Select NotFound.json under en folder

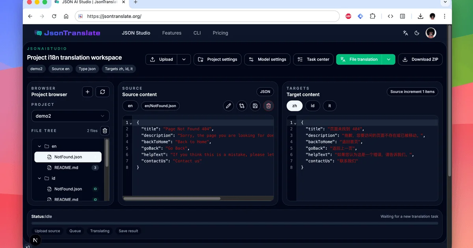click(x=68, y=157)
